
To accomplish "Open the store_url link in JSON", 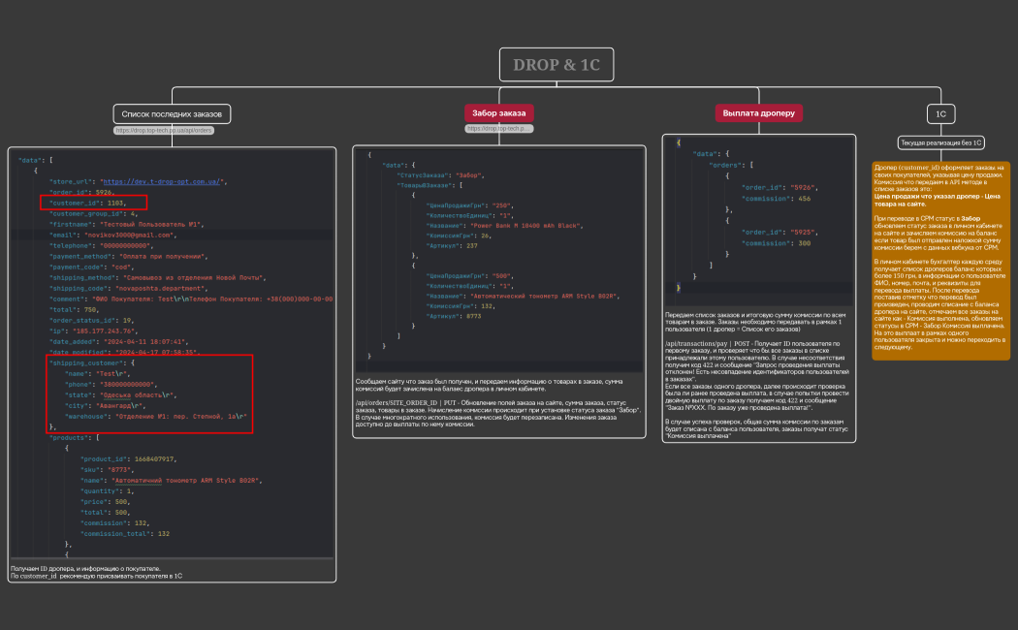I will click(x=164, y=181).
